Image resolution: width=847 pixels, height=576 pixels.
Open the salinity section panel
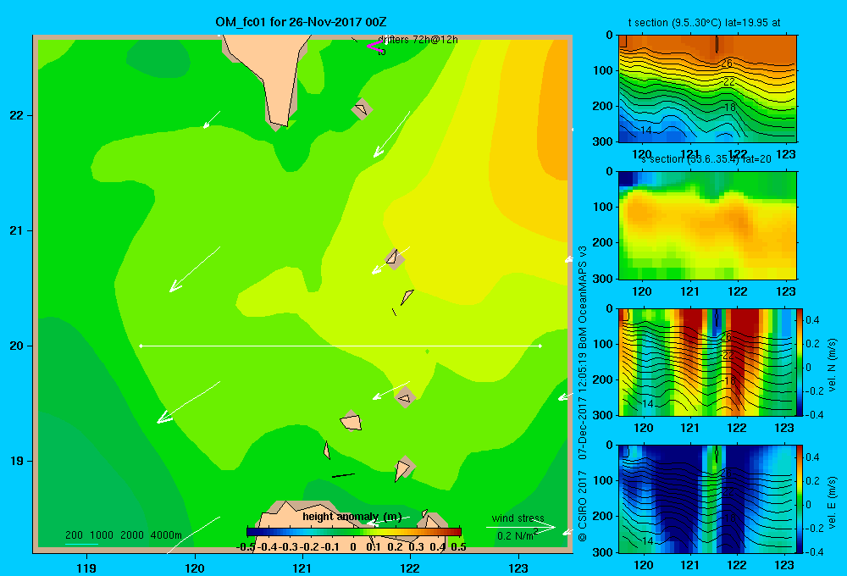click(x=707, y=224)
